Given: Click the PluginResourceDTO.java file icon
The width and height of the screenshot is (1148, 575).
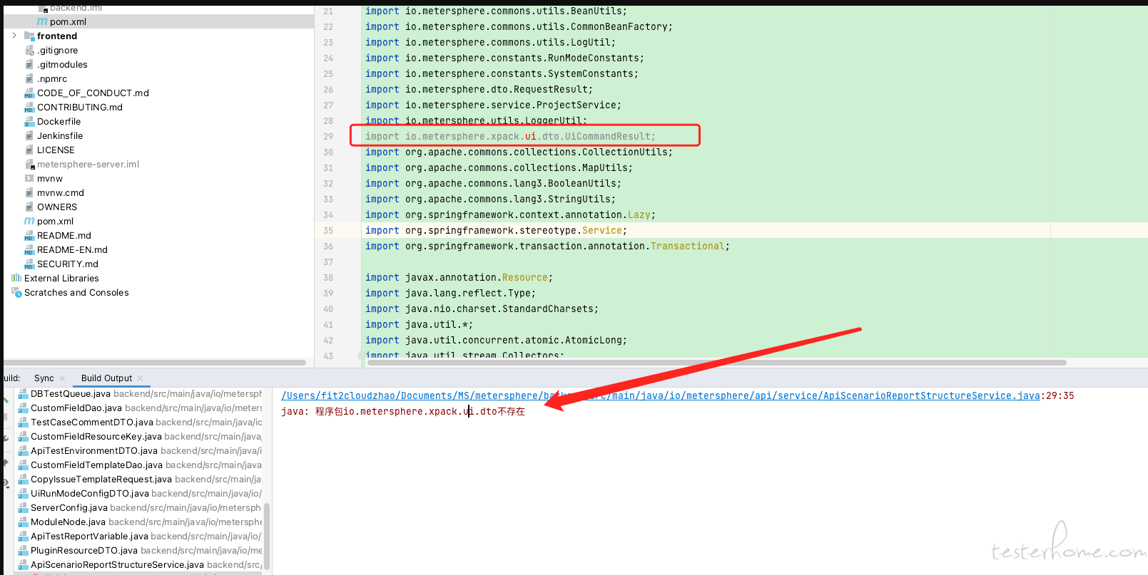Looking at the screenshot, I should pyautogui.click(x=23, y=550).
